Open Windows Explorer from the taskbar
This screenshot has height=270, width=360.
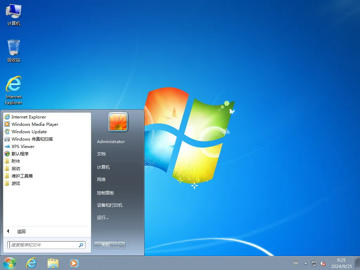point(53,263)
